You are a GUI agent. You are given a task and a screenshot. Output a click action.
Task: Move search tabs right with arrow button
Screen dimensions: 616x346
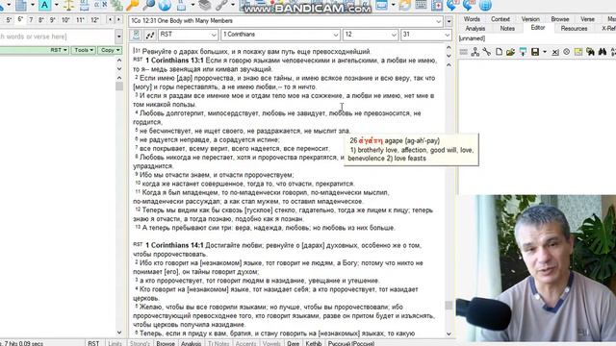point(118,19)
